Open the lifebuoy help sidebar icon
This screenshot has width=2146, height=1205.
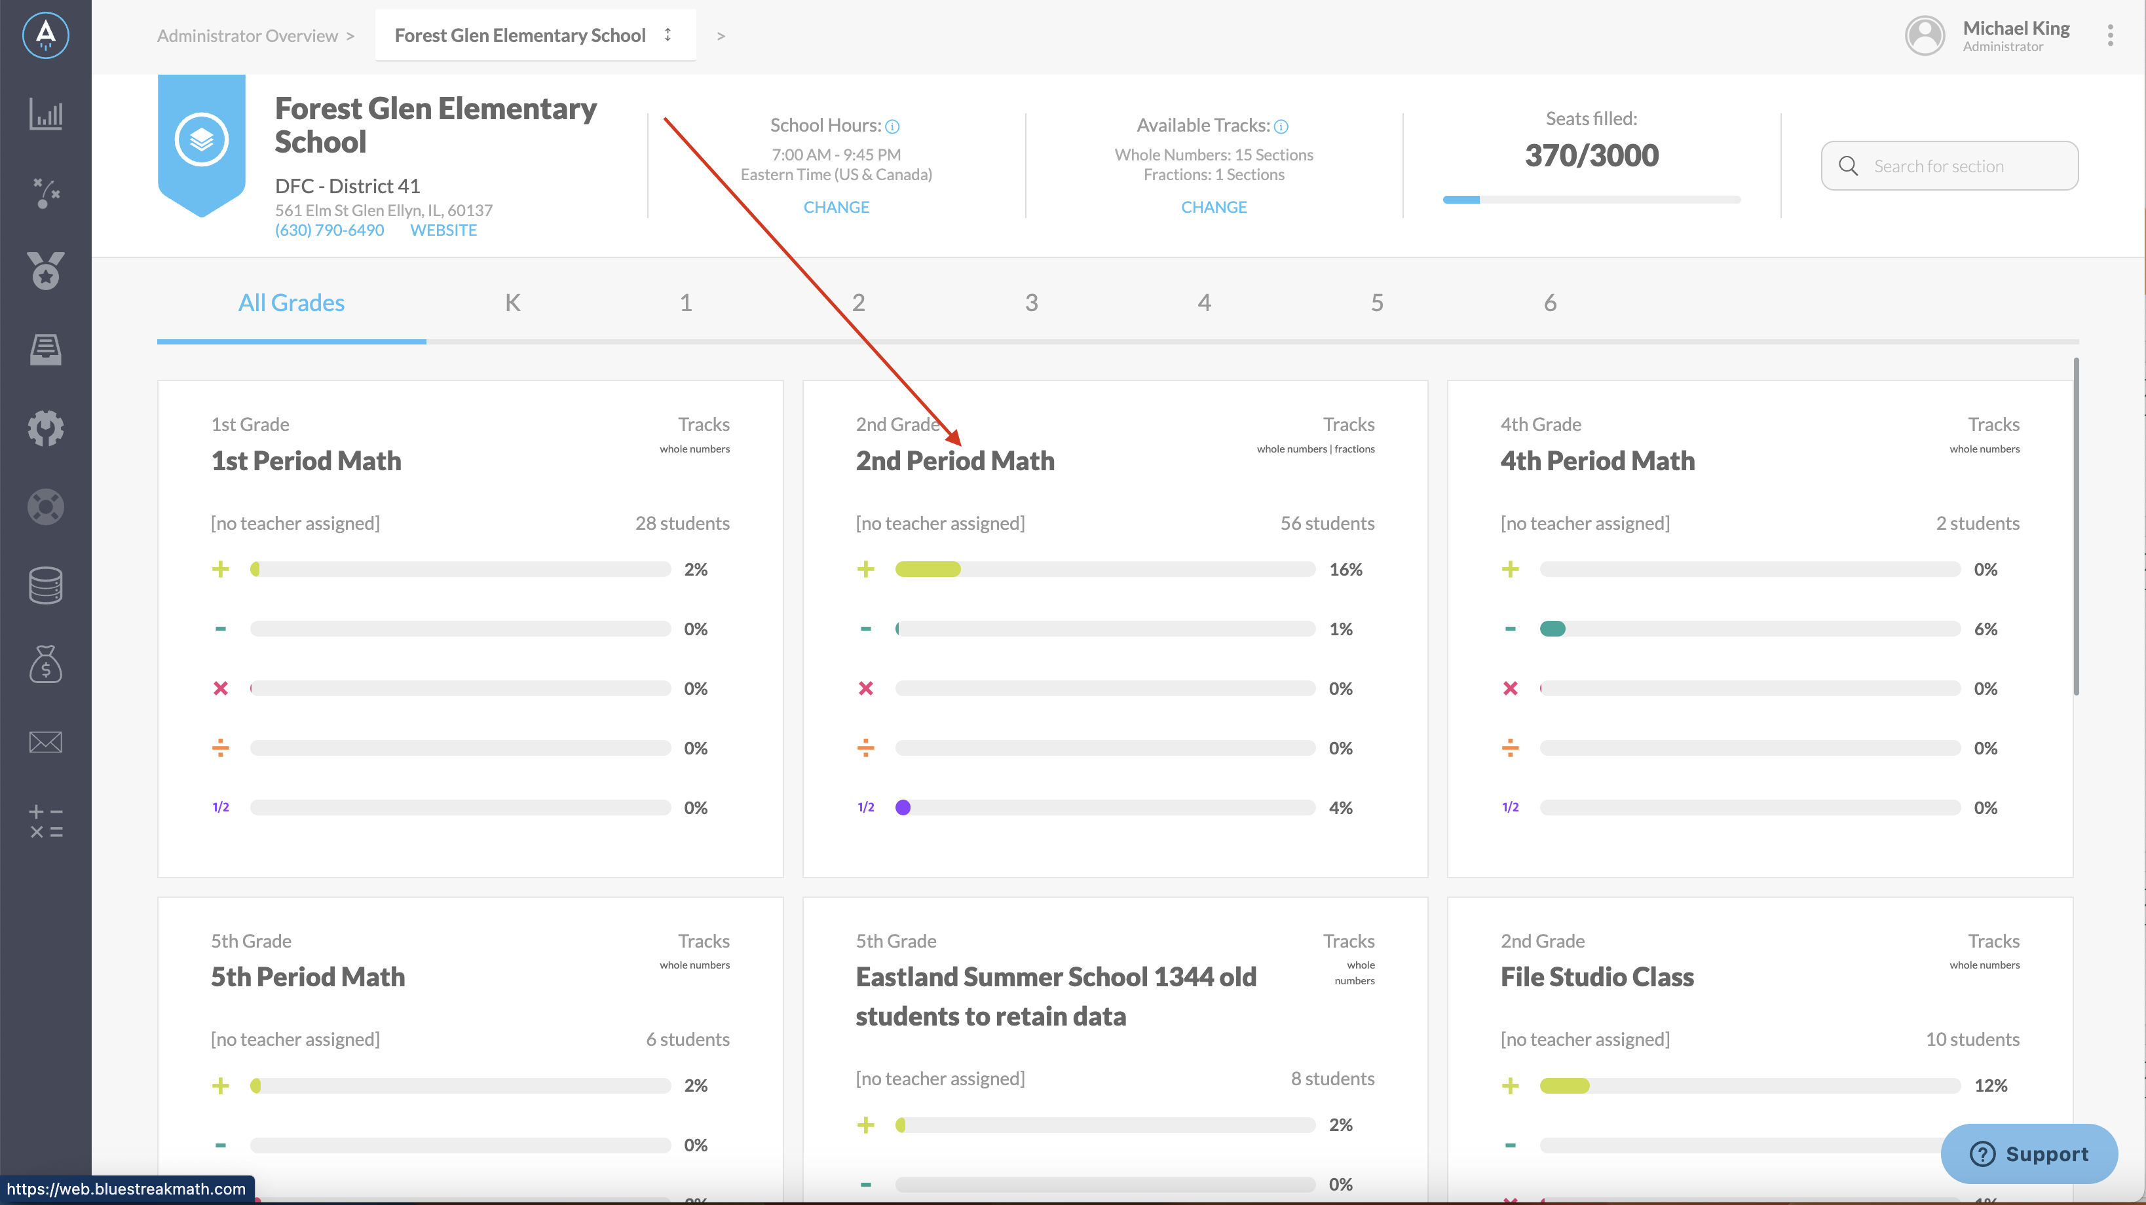[46, 506]
